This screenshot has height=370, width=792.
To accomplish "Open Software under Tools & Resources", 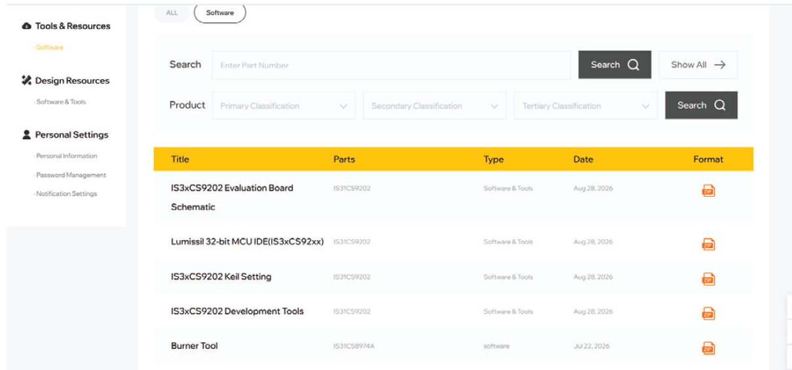I will coord(50,47).
